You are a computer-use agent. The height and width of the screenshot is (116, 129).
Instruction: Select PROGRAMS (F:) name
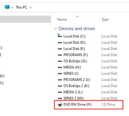pyautogui.click(x=76, y=55)
